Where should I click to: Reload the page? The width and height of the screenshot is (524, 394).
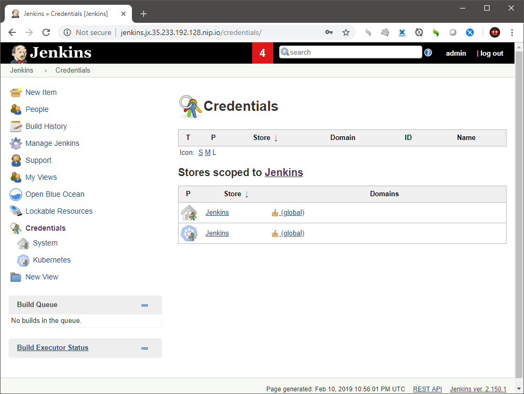tap(46, 32)
